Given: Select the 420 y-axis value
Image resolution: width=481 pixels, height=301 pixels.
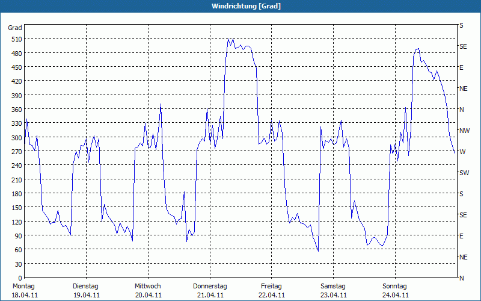Looking at the screenshot, I should [x=17, y=81].
